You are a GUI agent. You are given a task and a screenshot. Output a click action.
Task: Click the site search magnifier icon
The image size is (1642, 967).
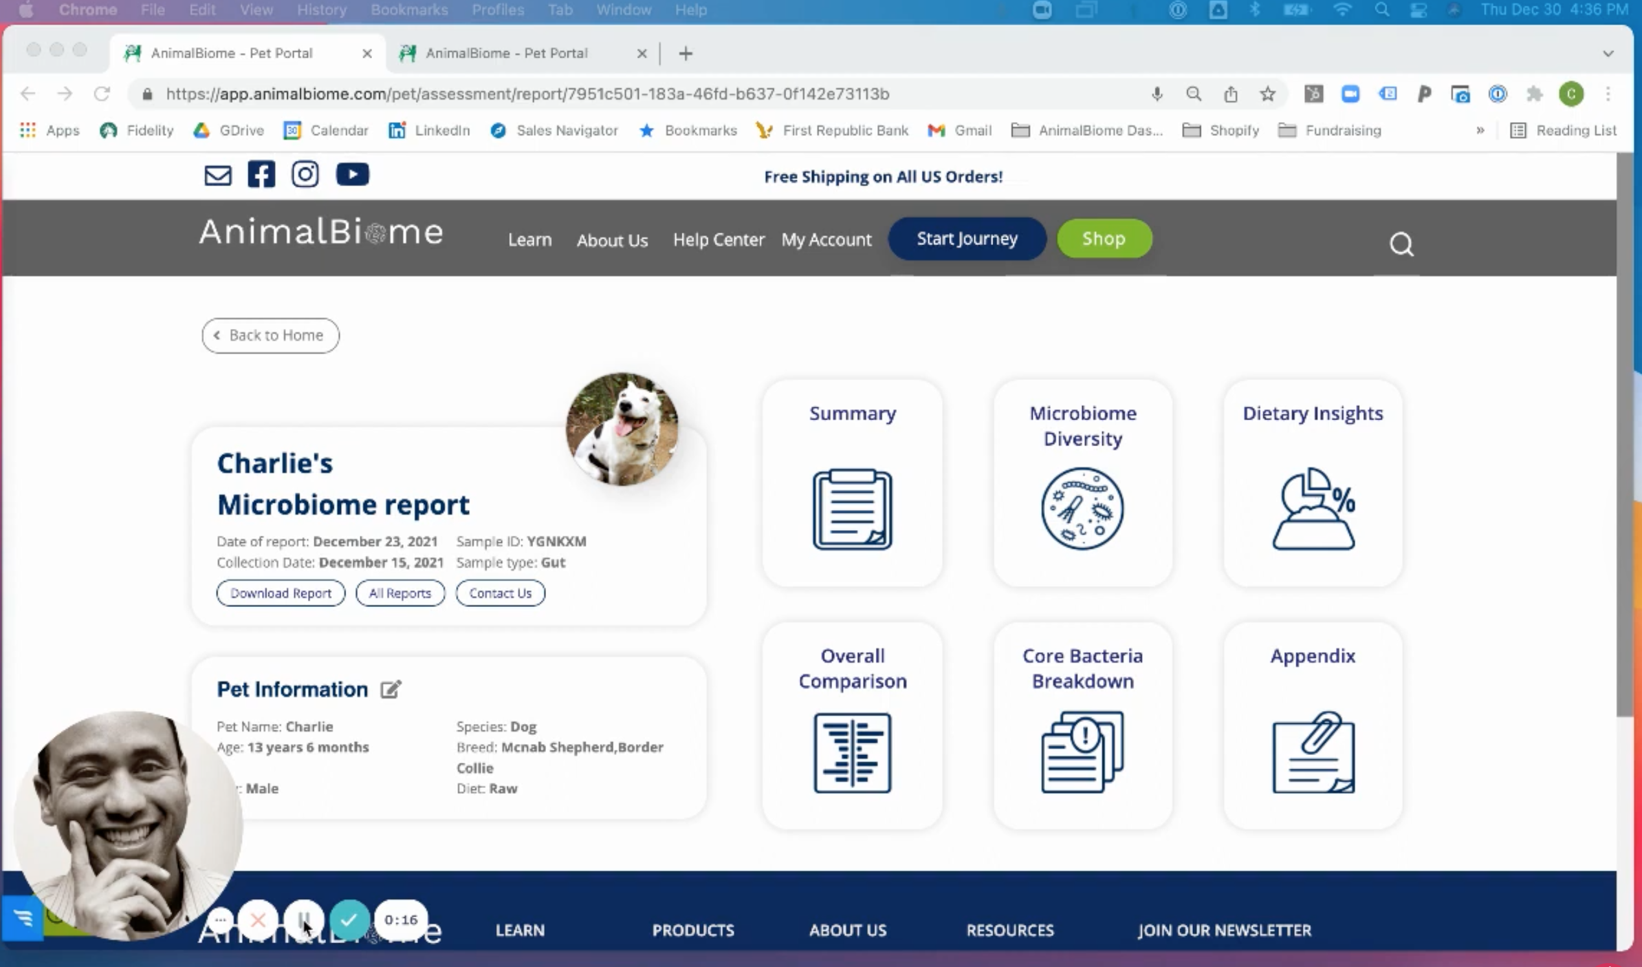click(1401, 244)
